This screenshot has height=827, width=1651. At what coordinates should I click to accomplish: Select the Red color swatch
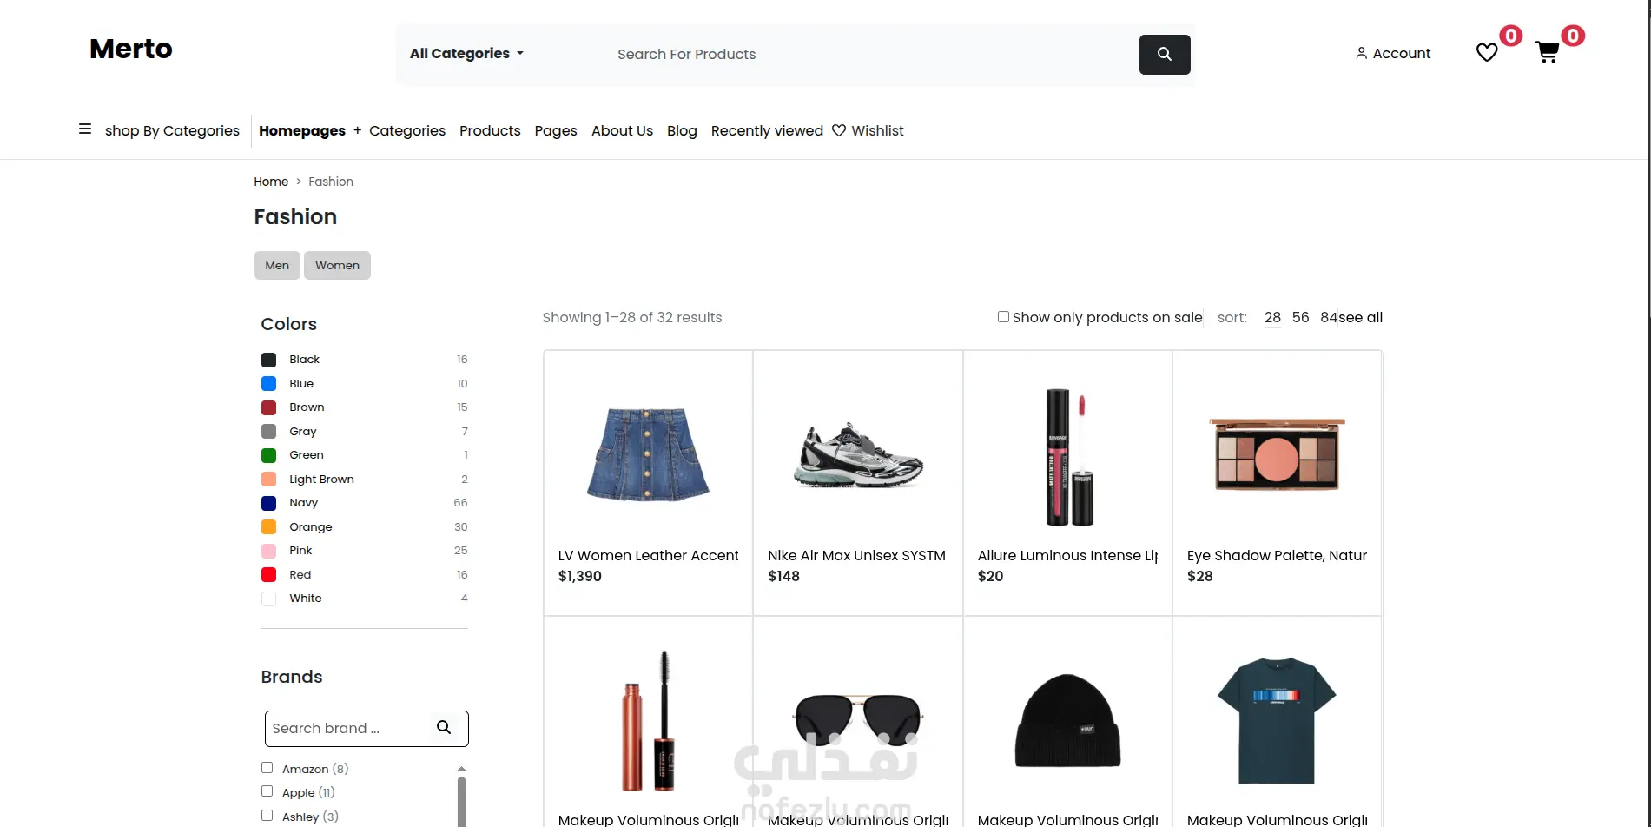tap(269, 575)
